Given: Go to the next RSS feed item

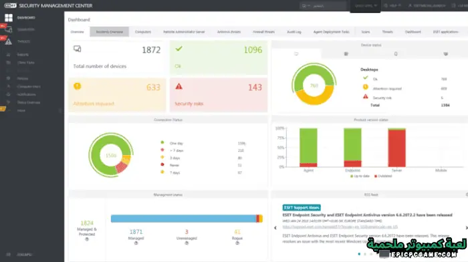Looking at the screenshot, I should tap(467, 228).
